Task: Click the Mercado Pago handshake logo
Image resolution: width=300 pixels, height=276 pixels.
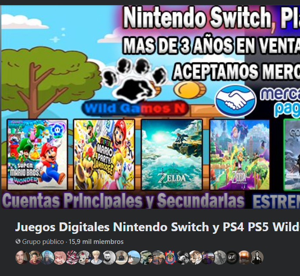Action: [x=235, y=101]
